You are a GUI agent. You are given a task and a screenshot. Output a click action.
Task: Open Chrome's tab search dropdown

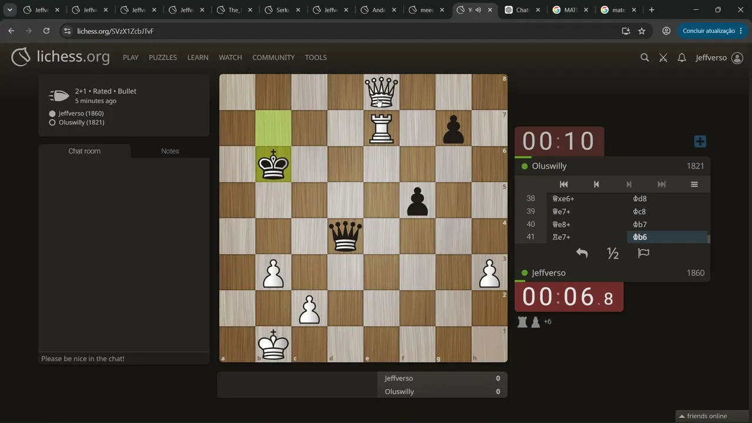point(10,10)
